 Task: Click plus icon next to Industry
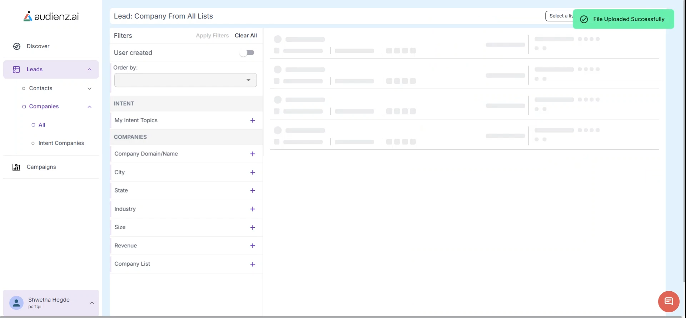[x=253, y=209]
